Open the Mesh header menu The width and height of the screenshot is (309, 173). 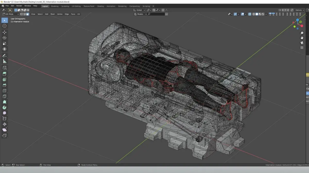tap(53, 14)
